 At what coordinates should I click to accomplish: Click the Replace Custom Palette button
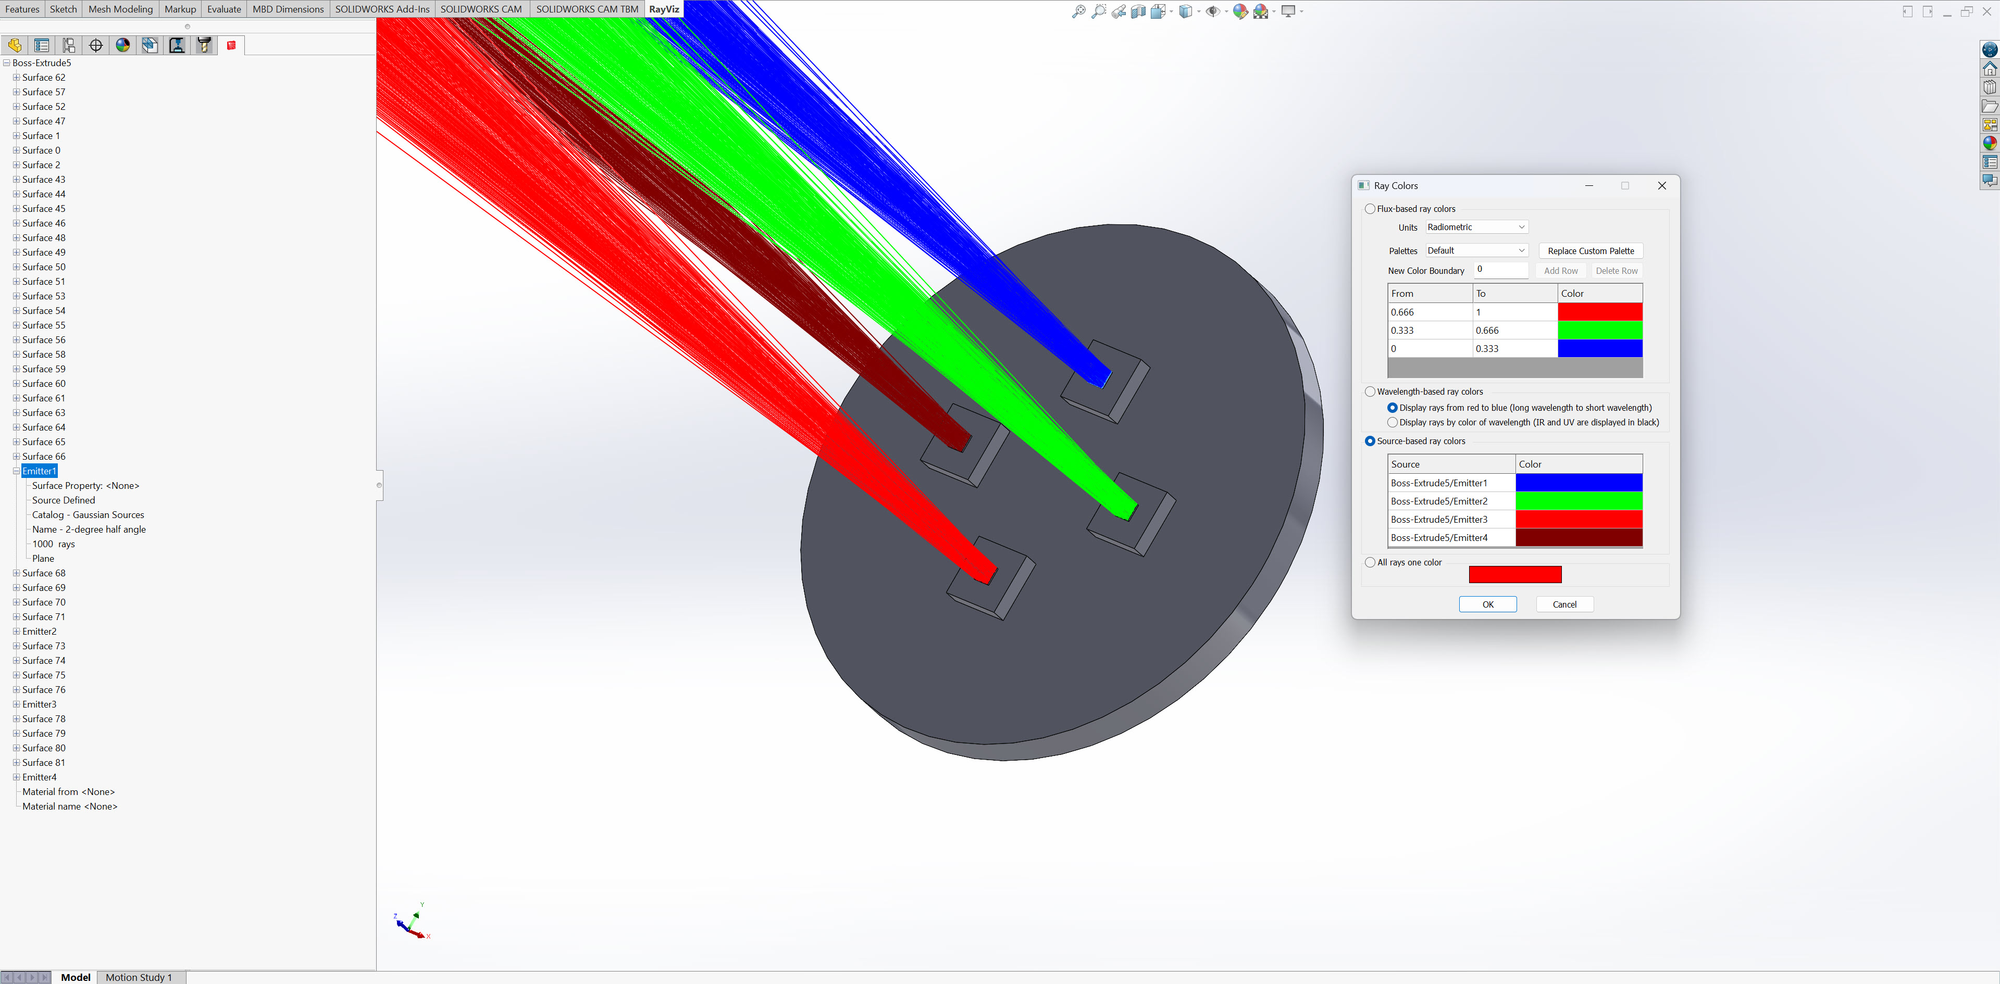tap(1591, 250)
